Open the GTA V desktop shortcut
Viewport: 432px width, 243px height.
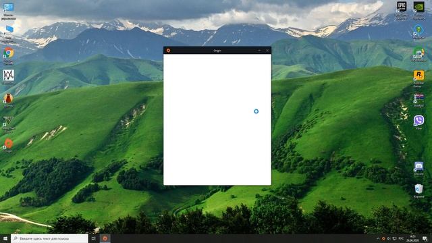[8, 124]
